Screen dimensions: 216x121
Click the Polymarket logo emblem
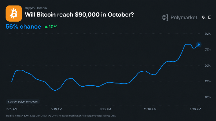click(165, 18)
